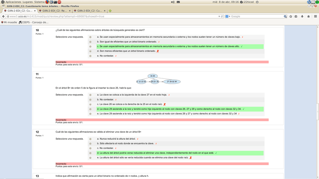Image resolution: width=319 pixels, height=179 pixels.
Task: Select radio for 'La clave 26 se coloca a la derecha'
Action: point(90,104)
